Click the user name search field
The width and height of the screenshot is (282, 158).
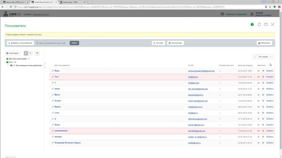pyautogui.click(x=52, y=43)
